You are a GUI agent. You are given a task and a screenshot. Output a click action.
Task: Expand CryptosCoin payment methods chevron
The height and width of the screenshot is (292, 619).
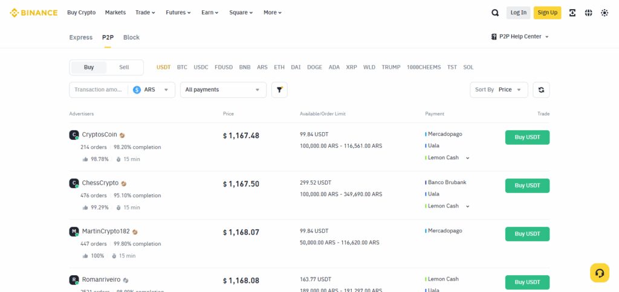pyautogui.click(x=467, y=158)
